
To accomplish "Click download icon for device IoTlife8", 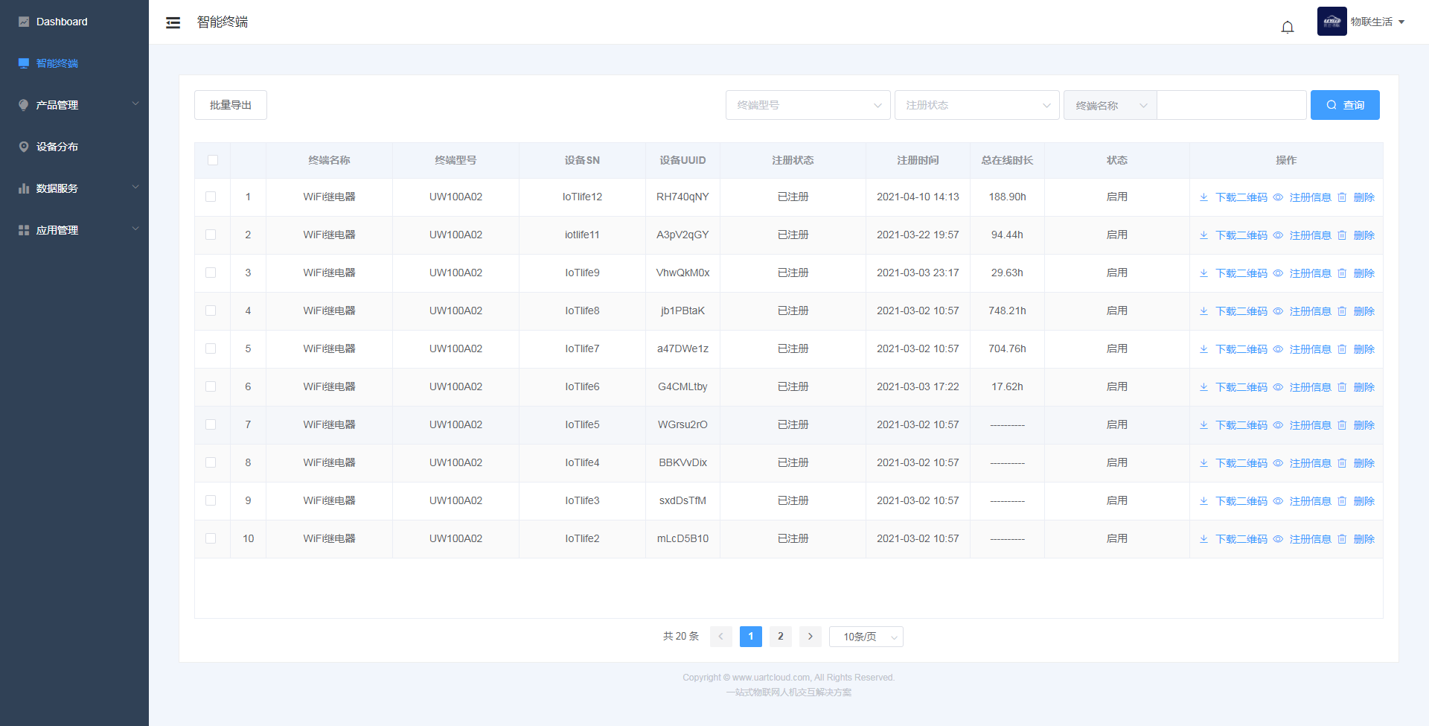I will [1203, 311].
